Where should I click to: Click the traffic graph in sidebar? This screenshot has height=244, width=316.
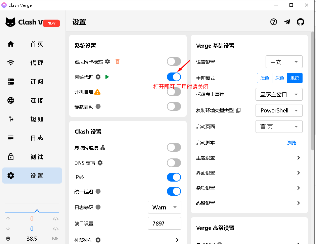(32, 204)
